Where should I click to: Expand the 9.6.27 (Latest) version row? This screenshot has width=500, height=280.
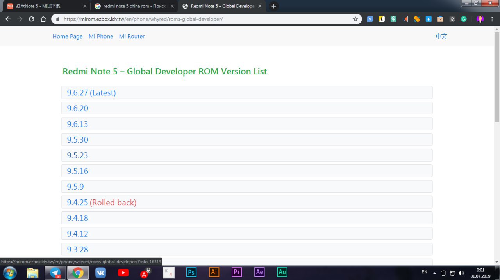[x=247, y=93]
